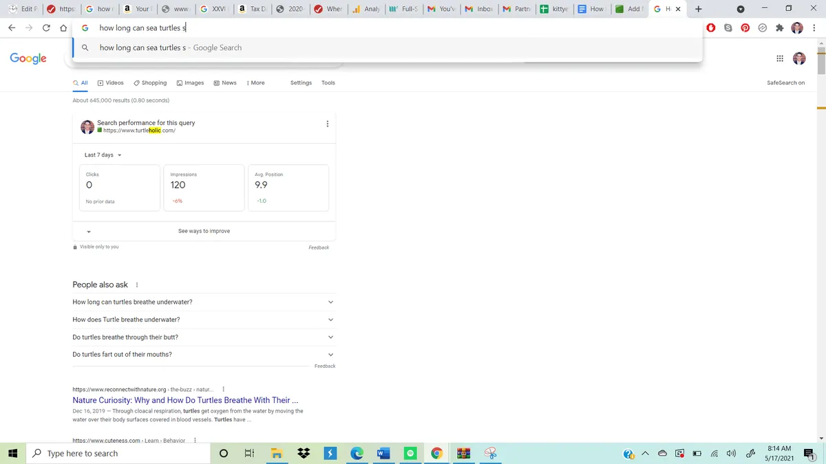Open the More search categories menu
The height and width of the screenshot is (464, 826).
[255, 82]
